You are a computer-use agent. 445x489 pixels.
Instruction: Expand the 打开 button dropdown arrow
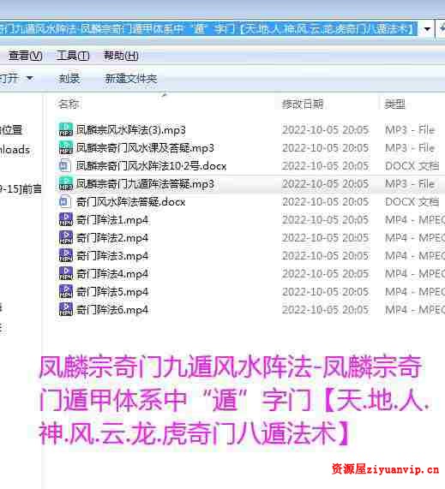(x=30, y=78)
